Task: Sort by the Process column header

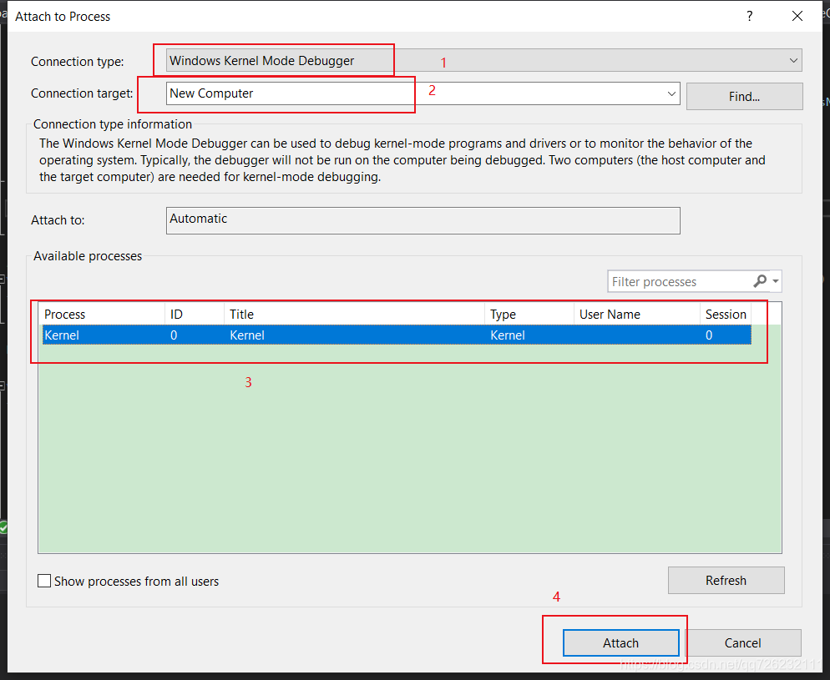Action: click(104, 314)
